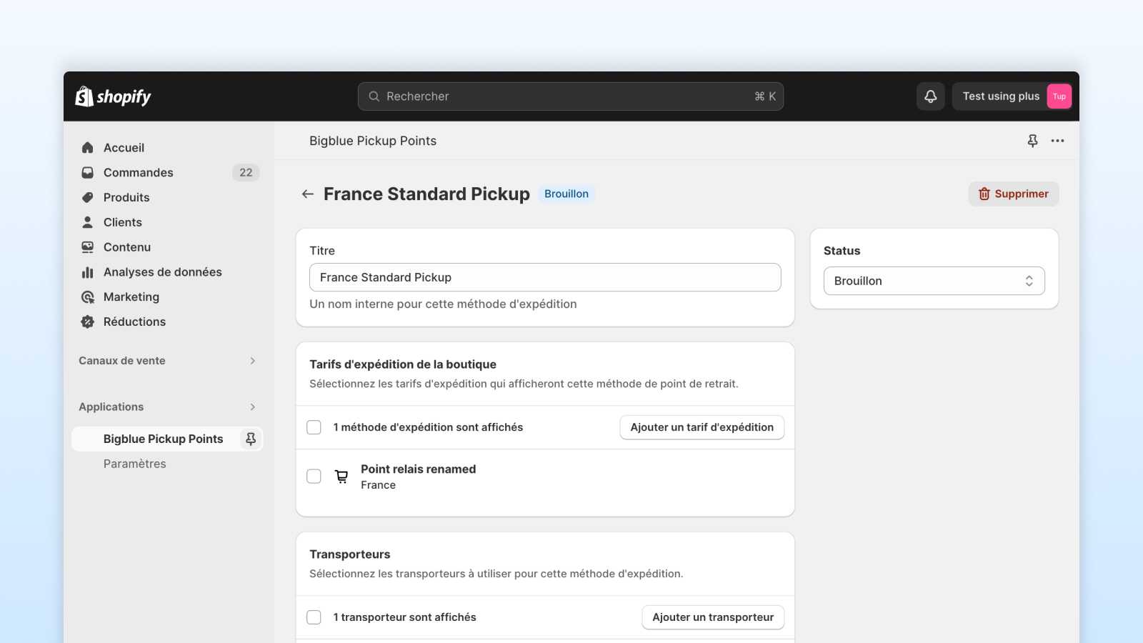Image resolution: width=1143 pixels, height=643 pixels.
Task: Click the Marketing target icon
Action: [88, 297]
